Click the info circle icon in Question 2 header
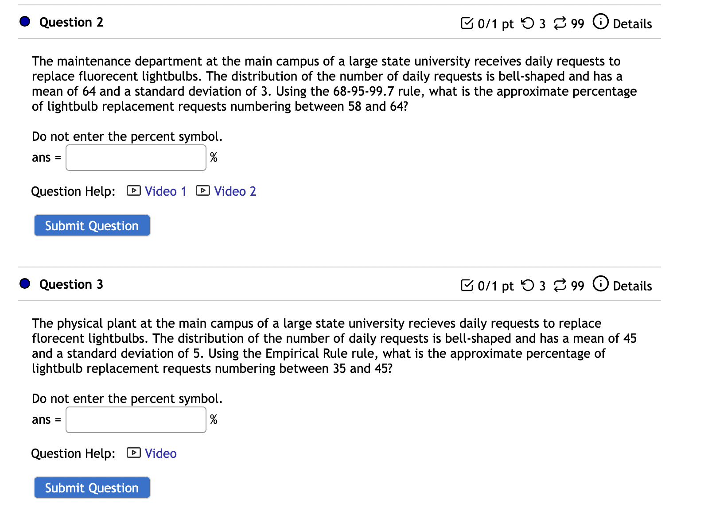 pos(600,22)
